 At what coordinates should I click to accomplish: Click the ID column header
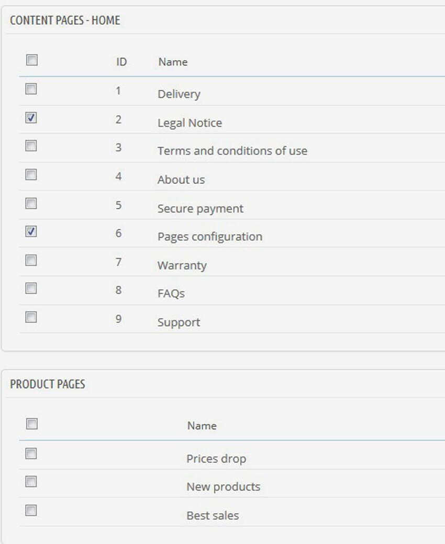pyautogui.click(x=121, y=62)
